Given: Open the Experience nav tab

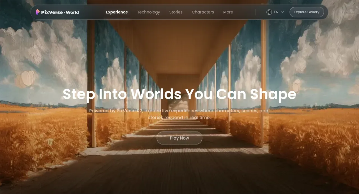Looking at the screenshot, I should click(x=117, y=12).
